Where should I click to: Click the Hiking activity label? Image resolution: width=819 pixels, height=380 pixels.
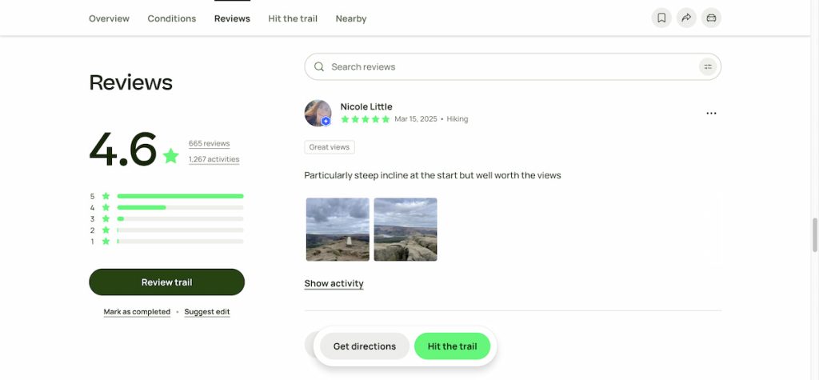point(457,119)
